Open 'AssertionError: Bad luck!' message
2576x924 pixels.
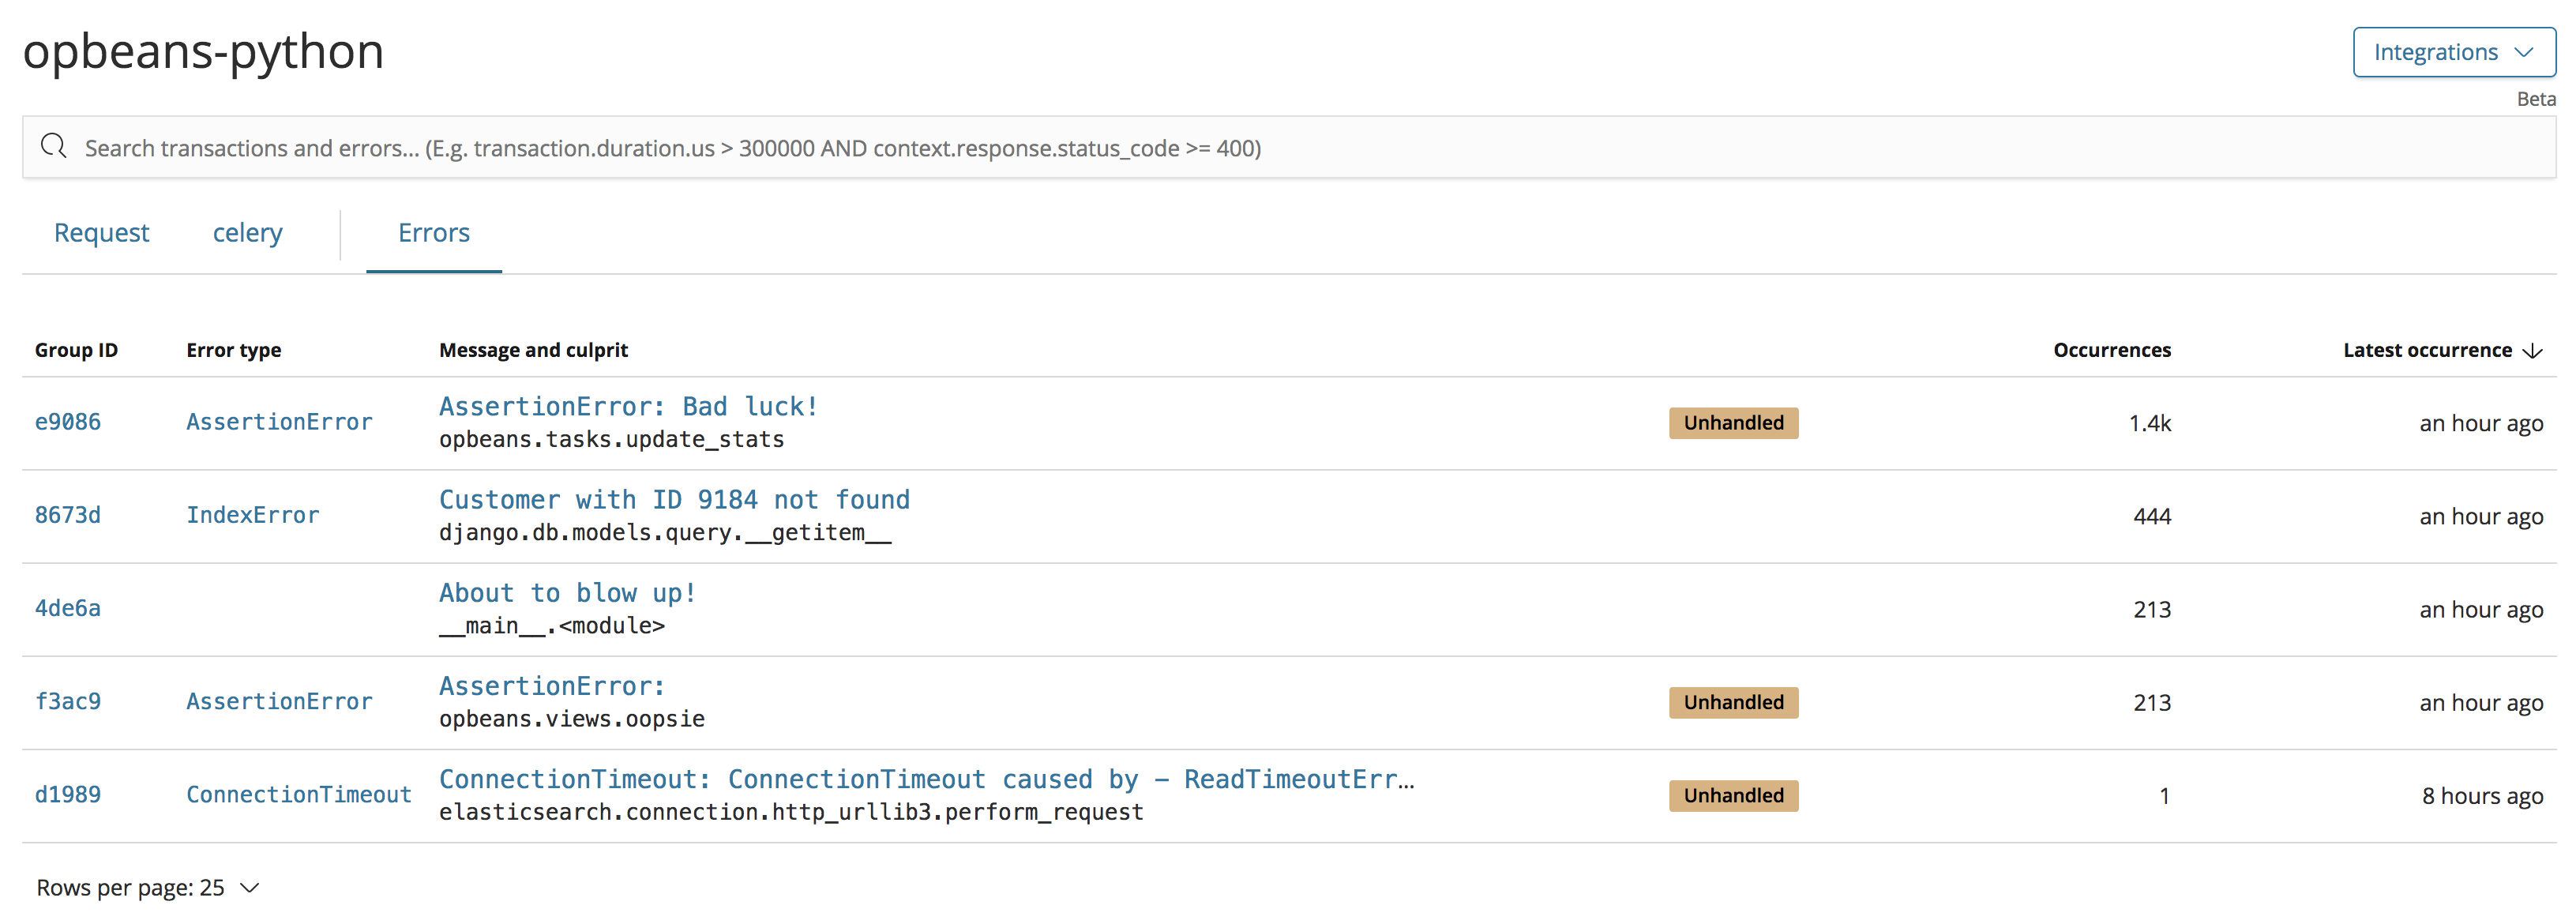(628, 406)
